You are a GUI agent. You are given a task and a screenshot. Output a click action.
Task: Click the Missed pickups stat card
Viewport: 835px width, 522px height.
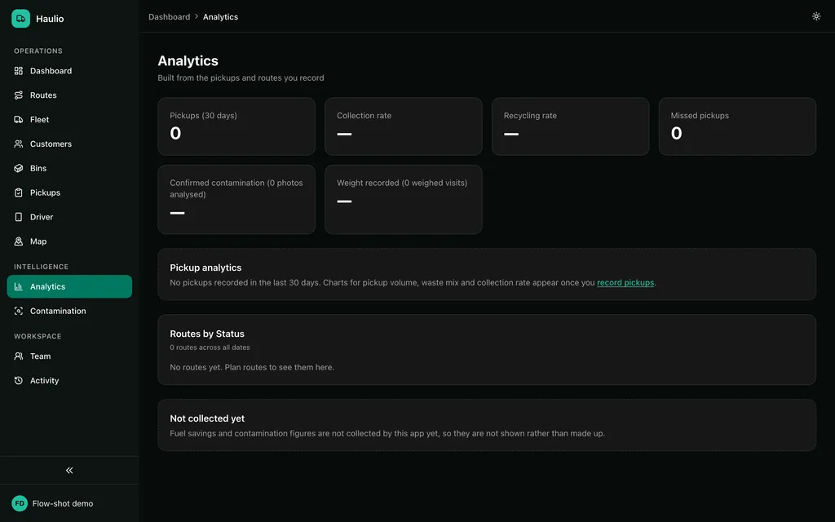pos(737,126)
